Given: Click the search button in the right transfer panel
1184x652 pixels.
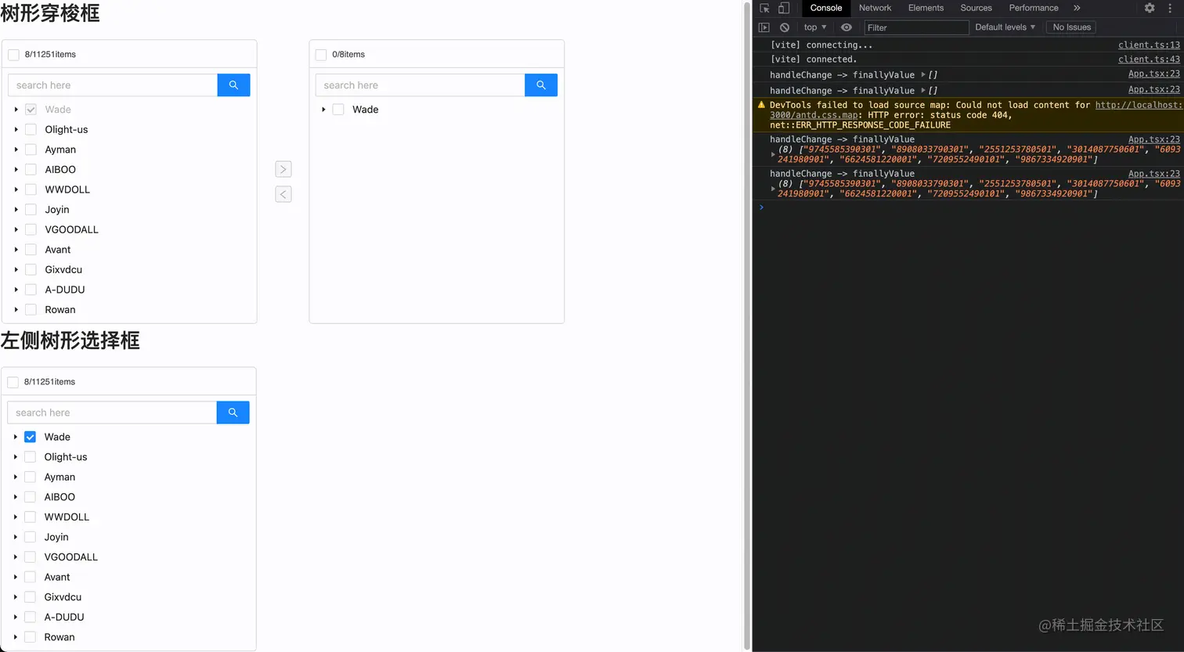Looking at the screenshot, I should click(541, 85).
